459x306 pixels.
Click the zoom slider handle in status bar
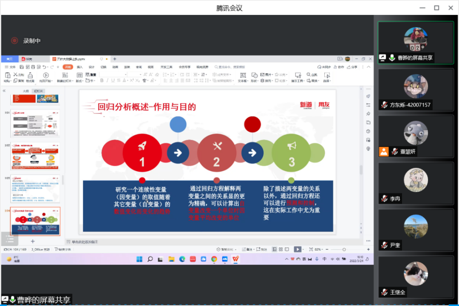[x=344, y=249]
